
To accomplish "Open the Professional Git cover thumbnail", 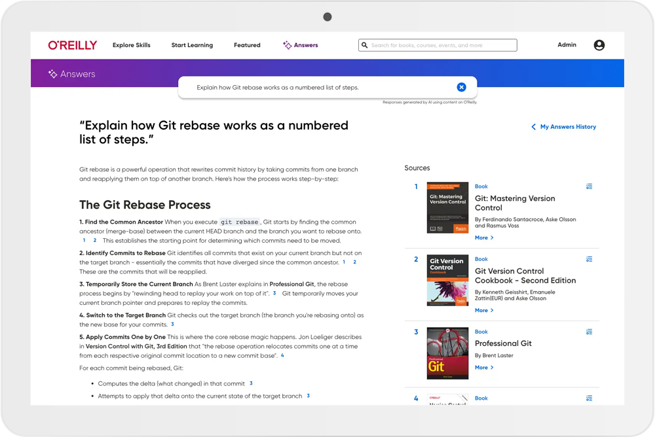I will [447, 353].
